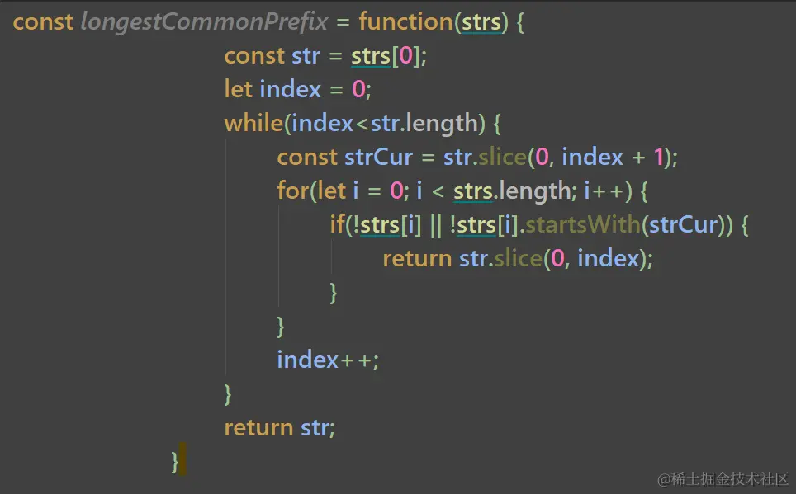
Task: Click the 'startsWith' method call
Action: click(x=583, y=224)
